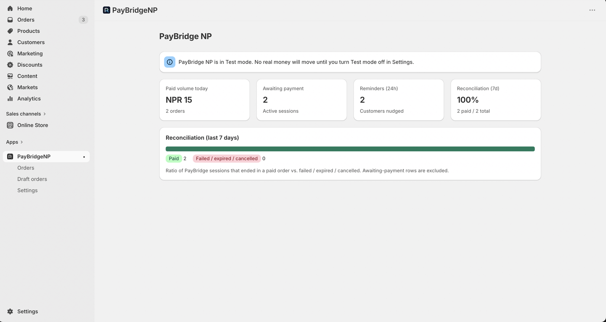The height and width of the screenshot is (322, 606).
Task: Open Orders with the 3 badge
Action: tap(26, 20)
